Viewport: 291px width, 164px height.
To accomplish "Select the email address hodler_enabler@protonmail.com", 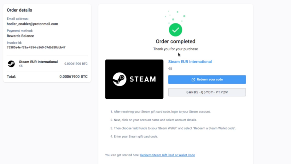I will (32, 24).
